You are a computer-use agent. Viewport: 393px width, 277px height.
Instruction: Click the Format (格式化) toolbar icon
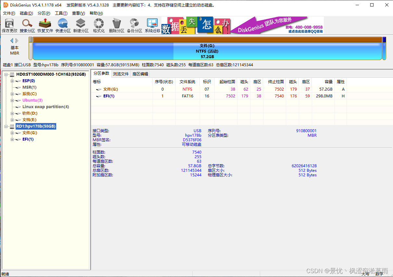tap(99, 26)
